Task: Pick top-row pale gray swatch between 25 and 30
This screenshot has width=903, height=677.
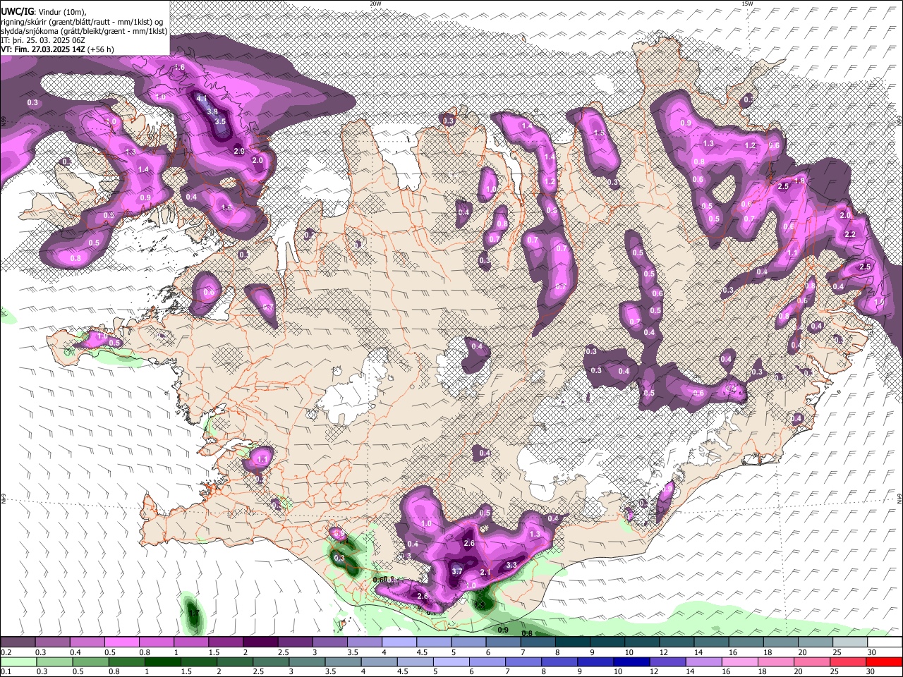Action: (851, 642)
